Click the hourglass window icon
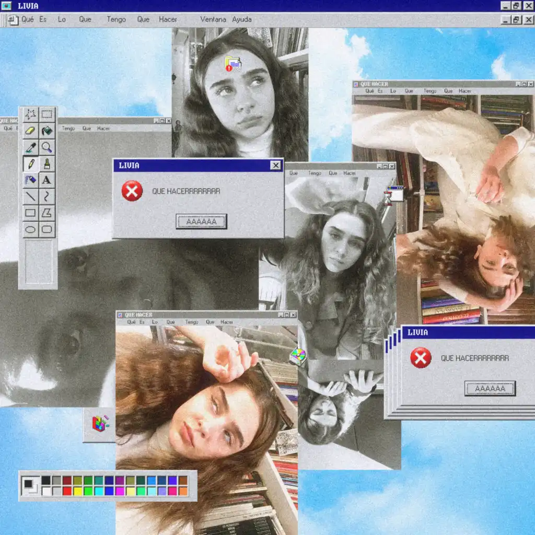 click(x=394, y=195)
